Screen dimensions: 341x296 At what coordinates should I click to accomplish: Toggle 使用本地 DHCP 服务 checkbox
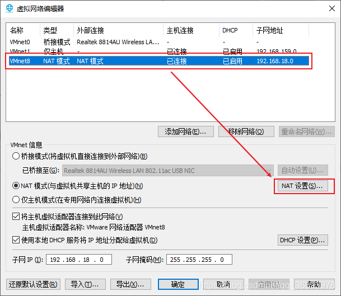pyautogui.click(x=16, y=240)
